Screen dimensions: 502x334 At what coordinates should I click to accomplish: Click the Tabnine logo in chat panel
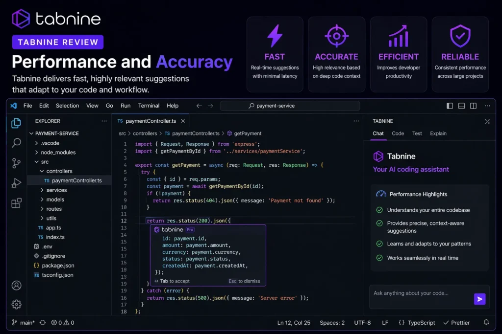[378, 156]
